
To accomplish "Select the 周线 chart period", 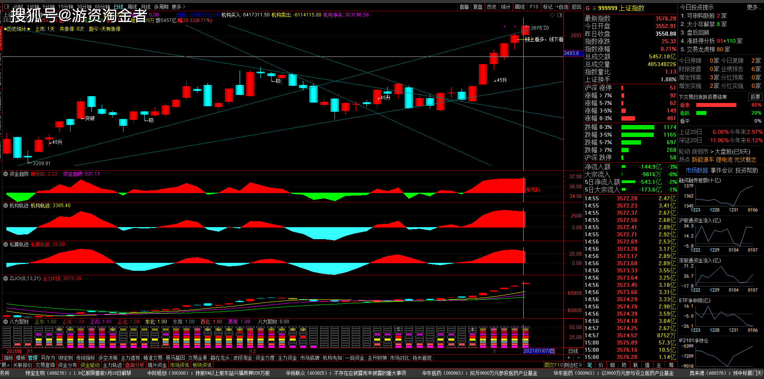I will point(132,7).
